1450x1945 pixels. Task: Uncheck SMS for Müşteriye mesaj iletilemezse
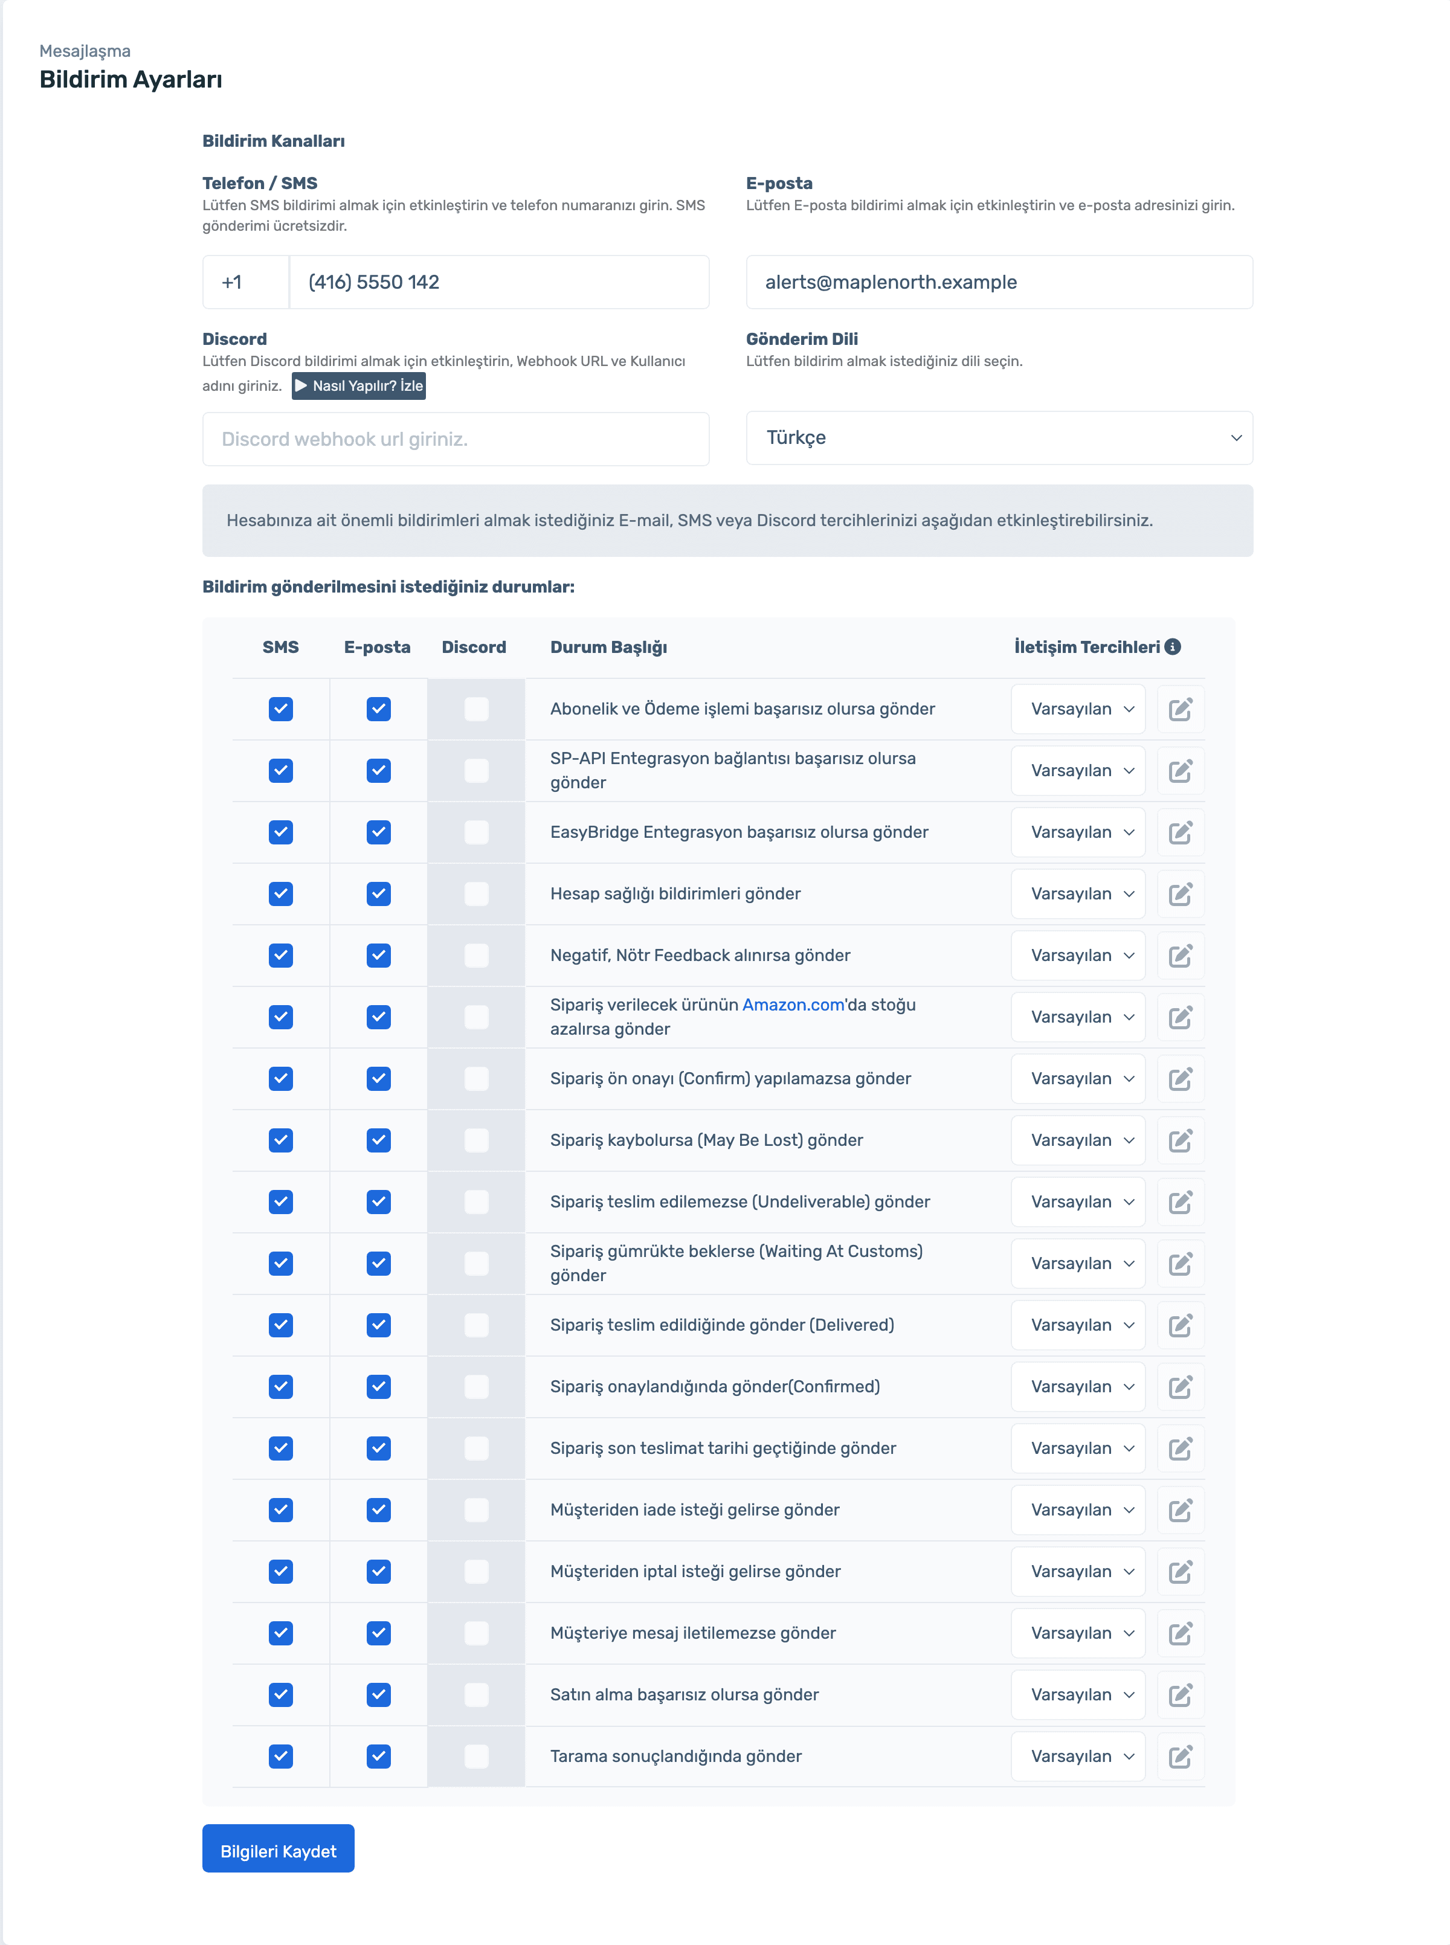click(x=281, y=1633)
